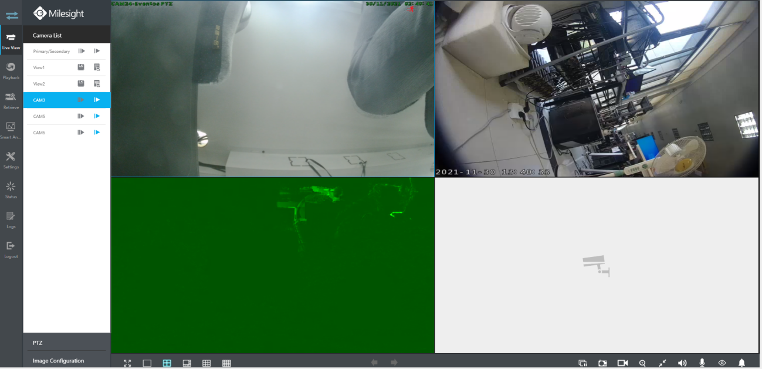
Task: Toggle microphone two-way audio
Action: coord(702,363)
